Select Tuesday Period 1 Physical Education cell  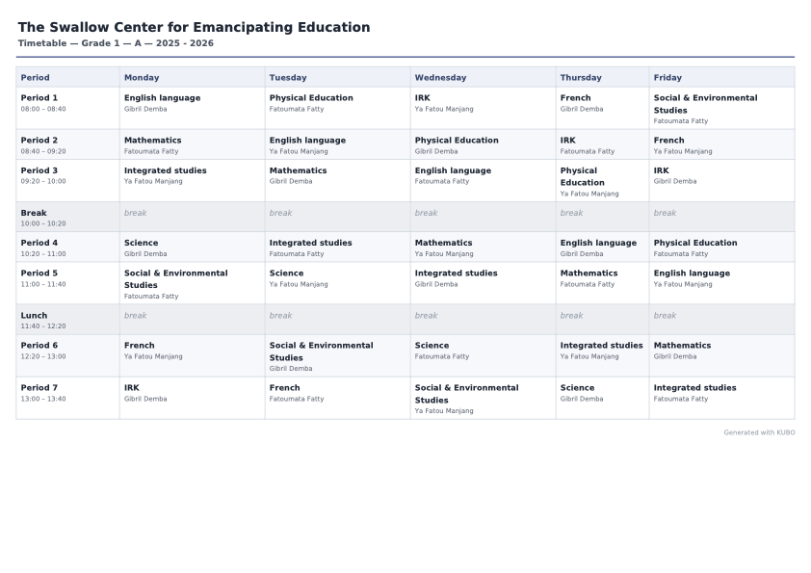[338, 108]
